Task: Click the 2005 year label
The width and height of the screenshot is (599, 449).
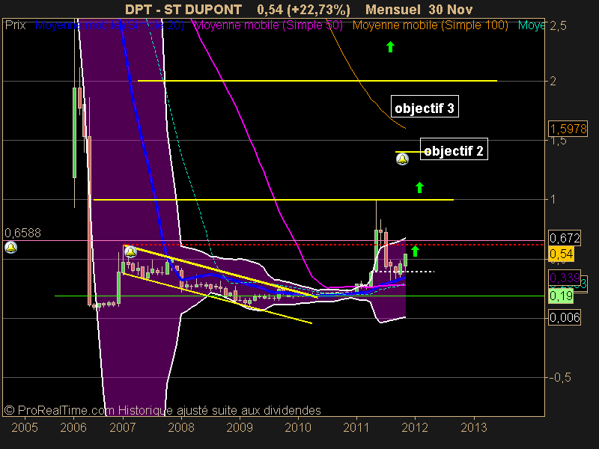Action: (x=25, y=427)
